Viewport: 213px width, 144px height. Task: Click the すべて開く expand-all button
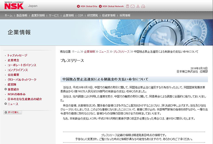pyautogui.click(x=11, y=112)
